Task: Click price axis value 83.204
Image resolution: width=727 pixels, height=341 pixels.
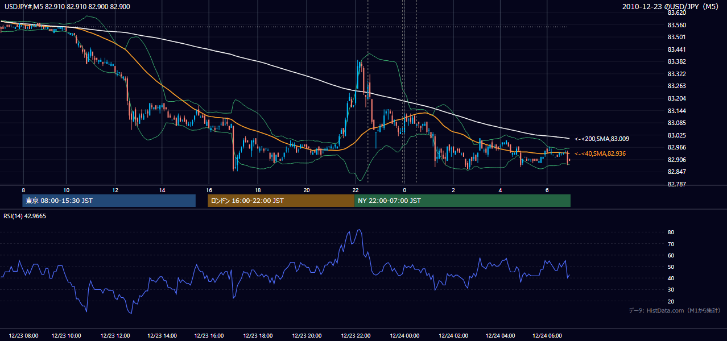Action: pos(676,98)
